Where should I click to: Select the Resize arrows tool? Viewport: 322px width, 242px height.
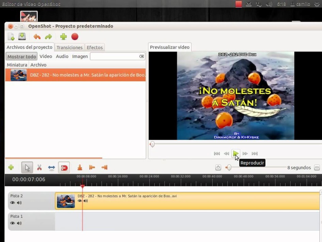(51, 167)
